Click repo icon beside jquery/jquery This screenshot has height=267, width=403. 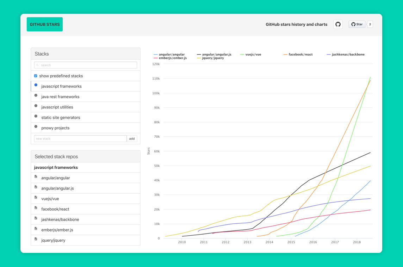click(x=36, y=239)
